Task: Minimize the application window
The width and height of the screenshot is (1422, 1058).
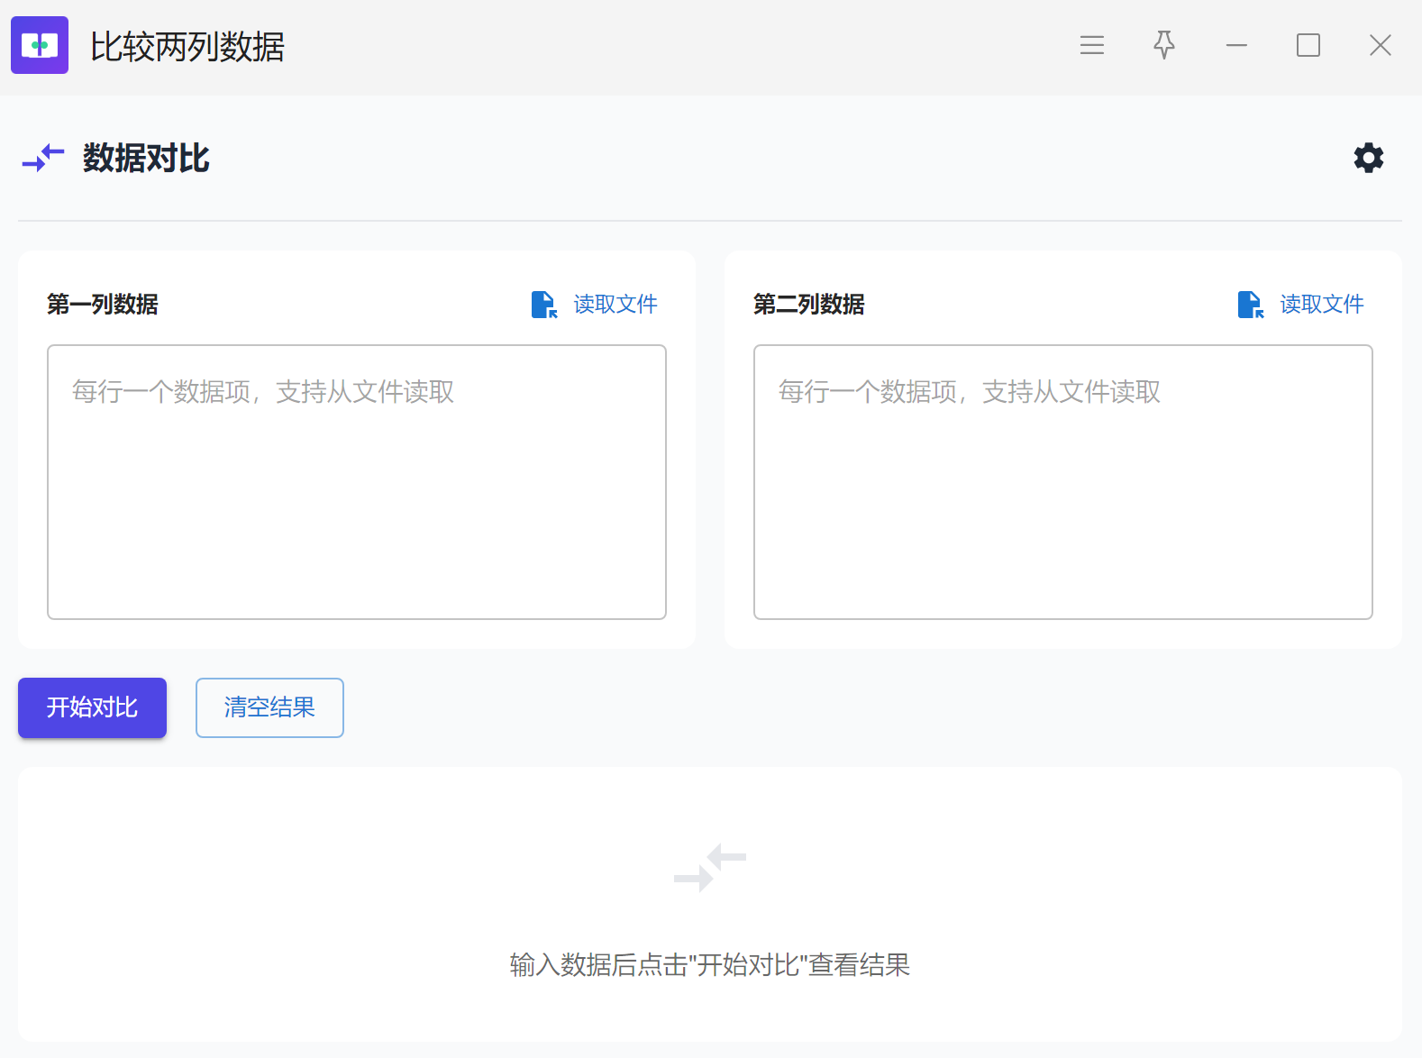Action: 1236,45
